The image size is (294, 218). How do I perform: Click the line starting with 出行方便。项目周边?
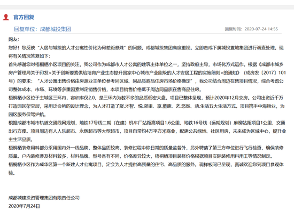[x=147, y=131]
